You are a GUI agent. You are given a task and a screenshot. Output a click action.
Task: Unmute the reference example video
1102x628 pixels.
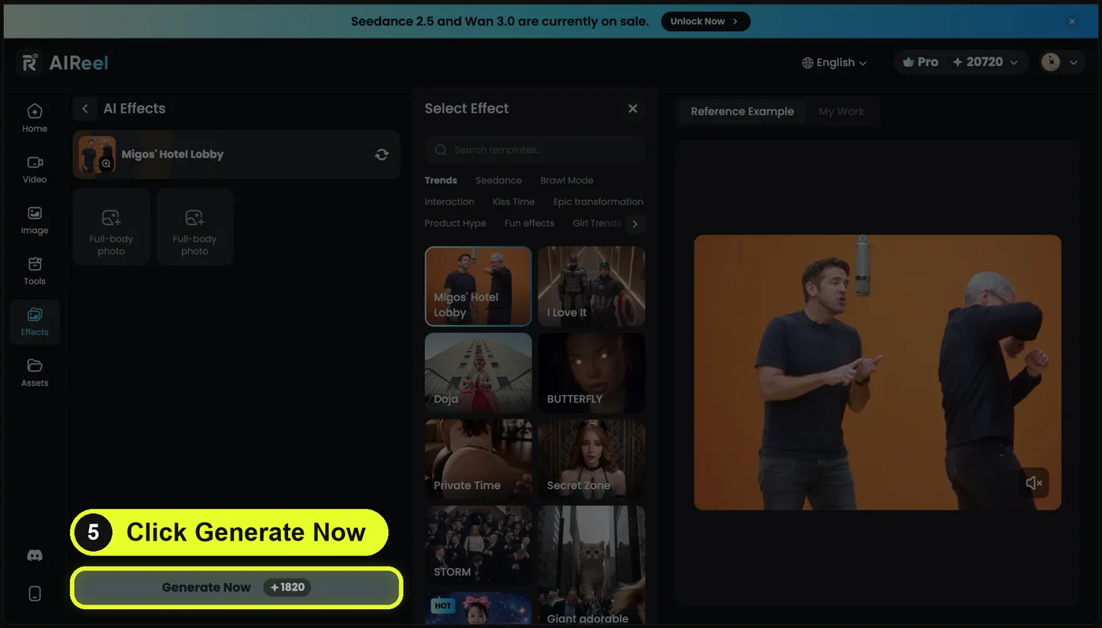click(1034, 483)
